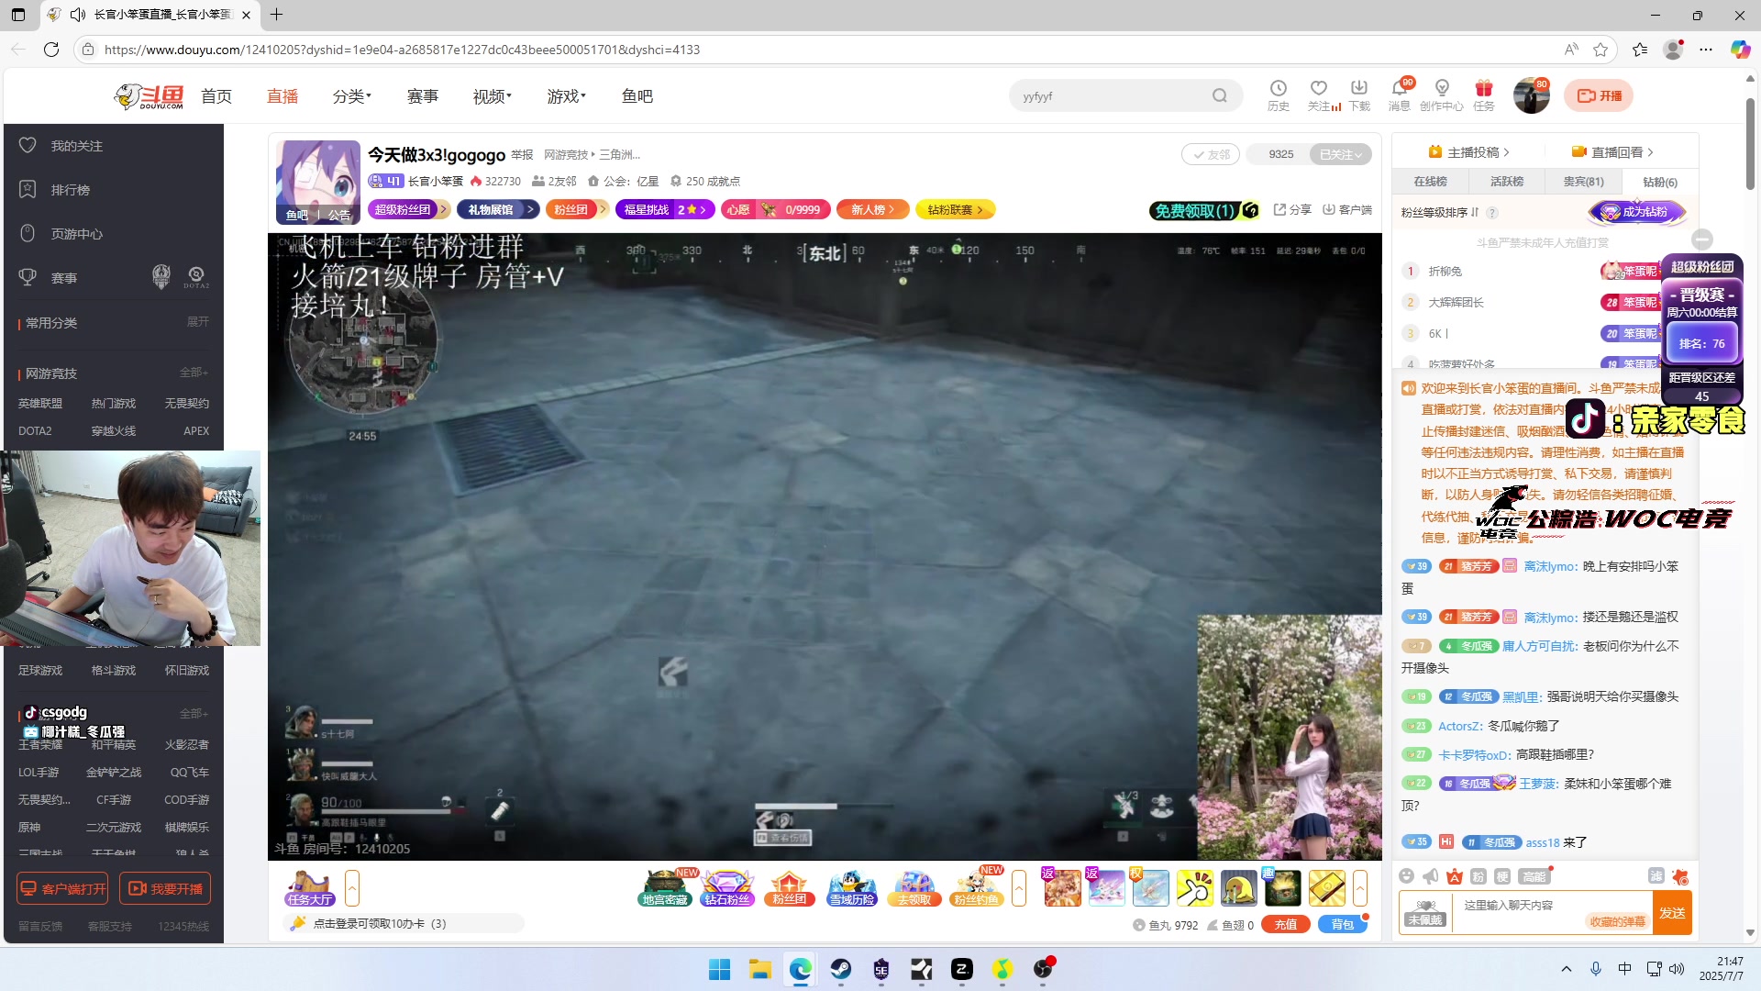Click the orange 开播 button
This screenshot has height=991, width=1761.
coord(1599,95)
